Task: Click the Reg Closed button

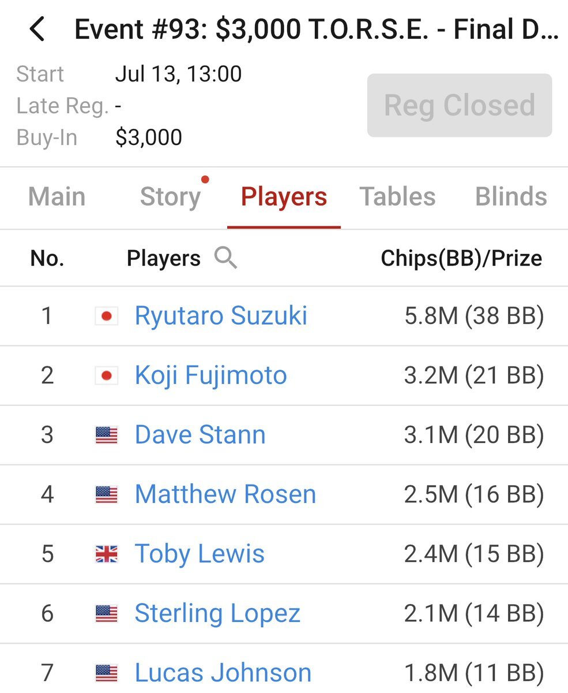Action: (460, 105)
